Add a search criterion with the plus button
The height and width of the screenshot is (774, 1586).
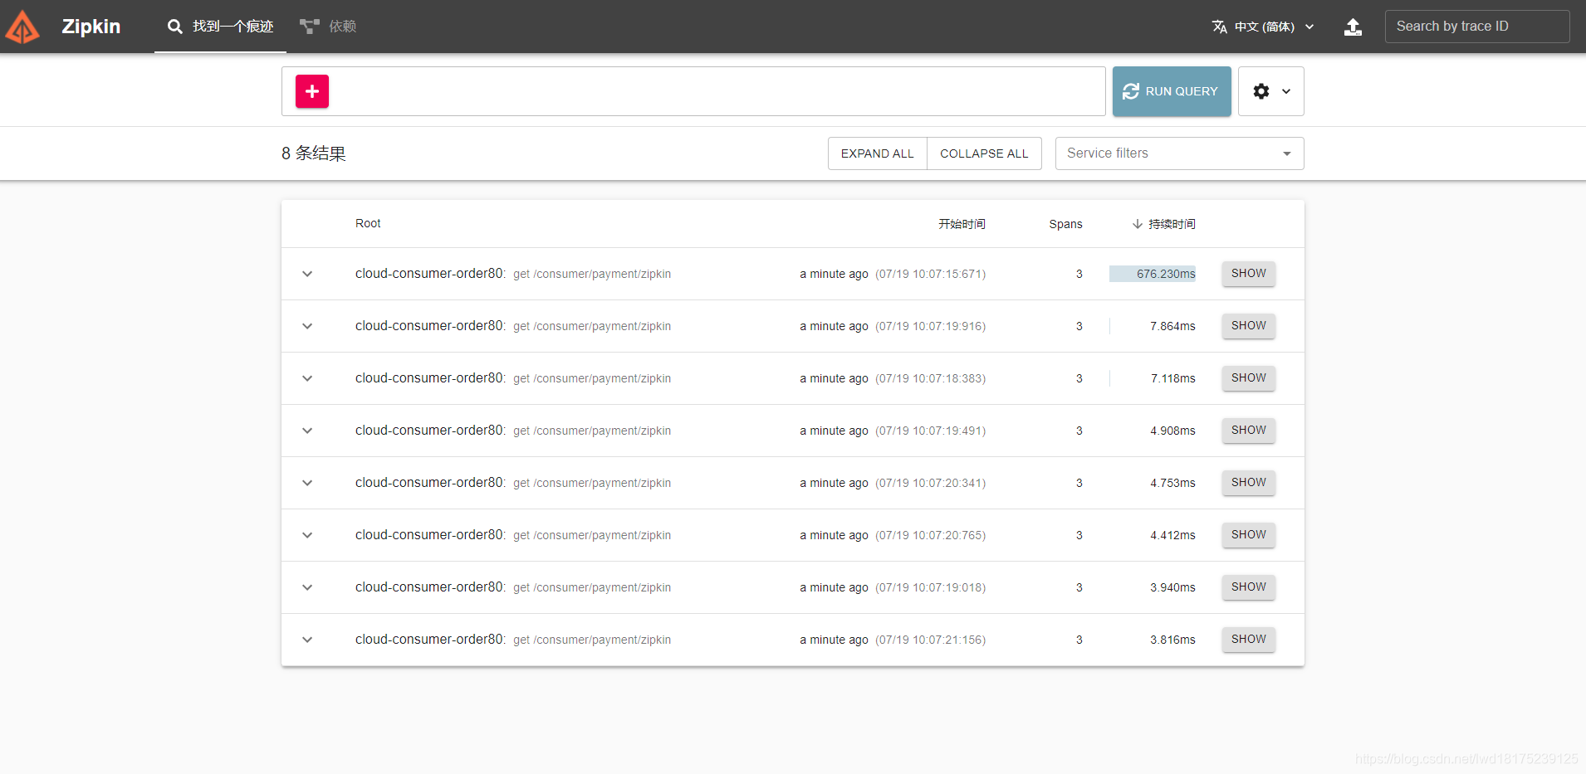312,91
